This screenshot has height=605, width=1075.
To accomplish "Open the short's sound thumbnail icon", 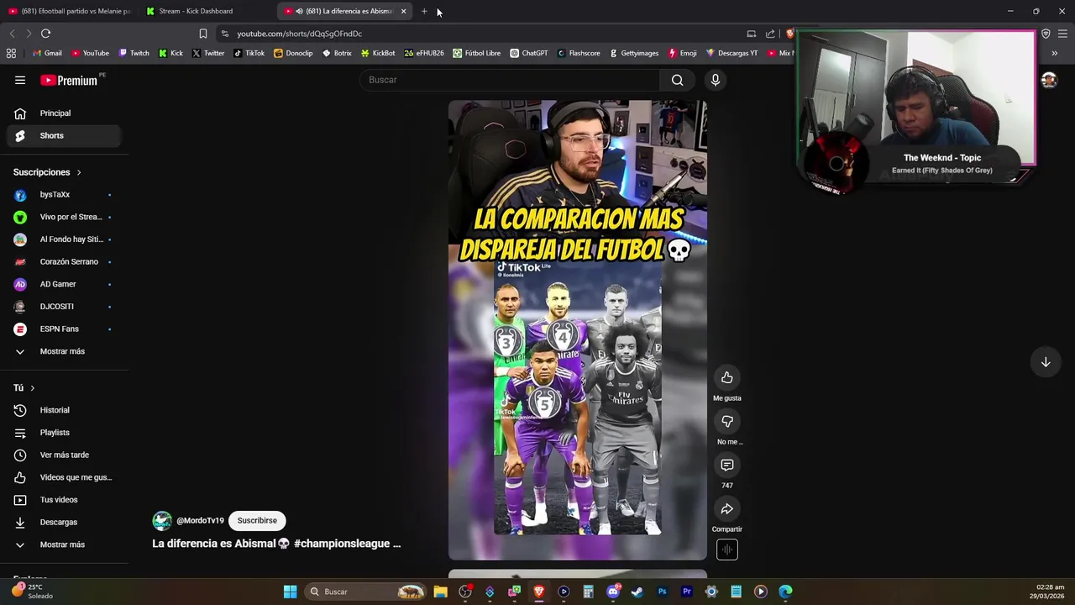I will tap(727, 550).
